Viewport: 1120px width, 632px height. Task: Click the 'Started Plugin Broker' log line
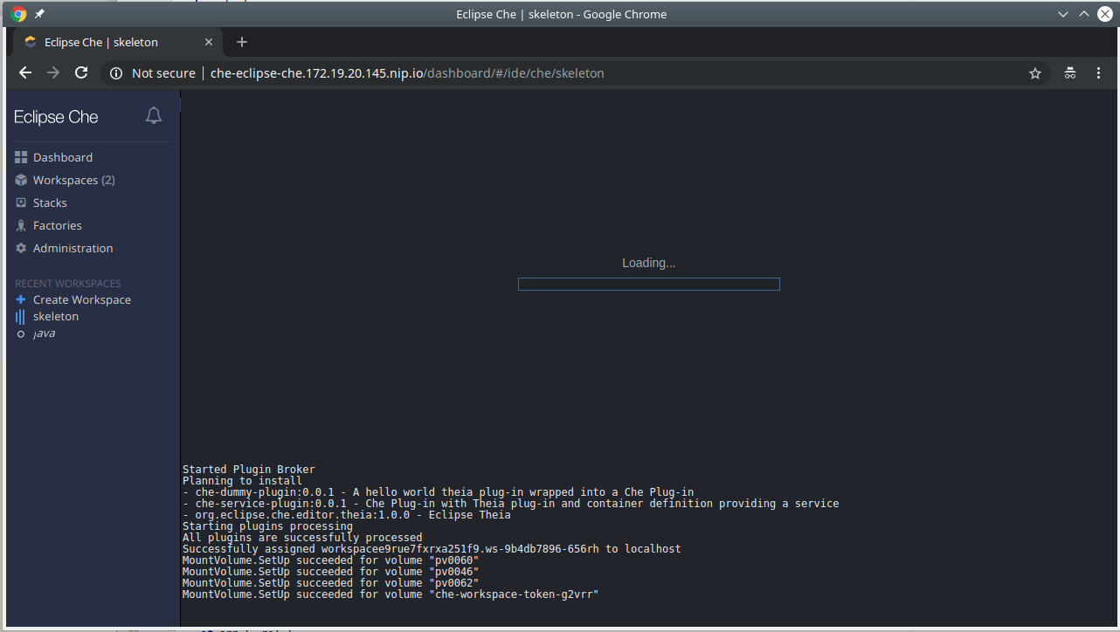[x=249, y=470]
